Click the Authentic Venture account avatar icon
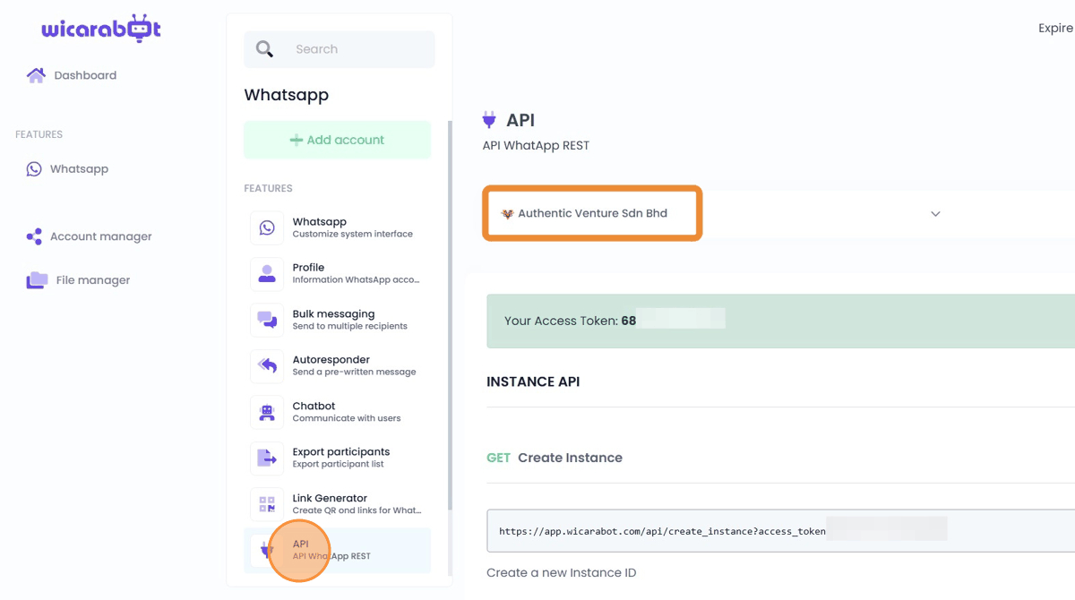 (x=507, y=213)
